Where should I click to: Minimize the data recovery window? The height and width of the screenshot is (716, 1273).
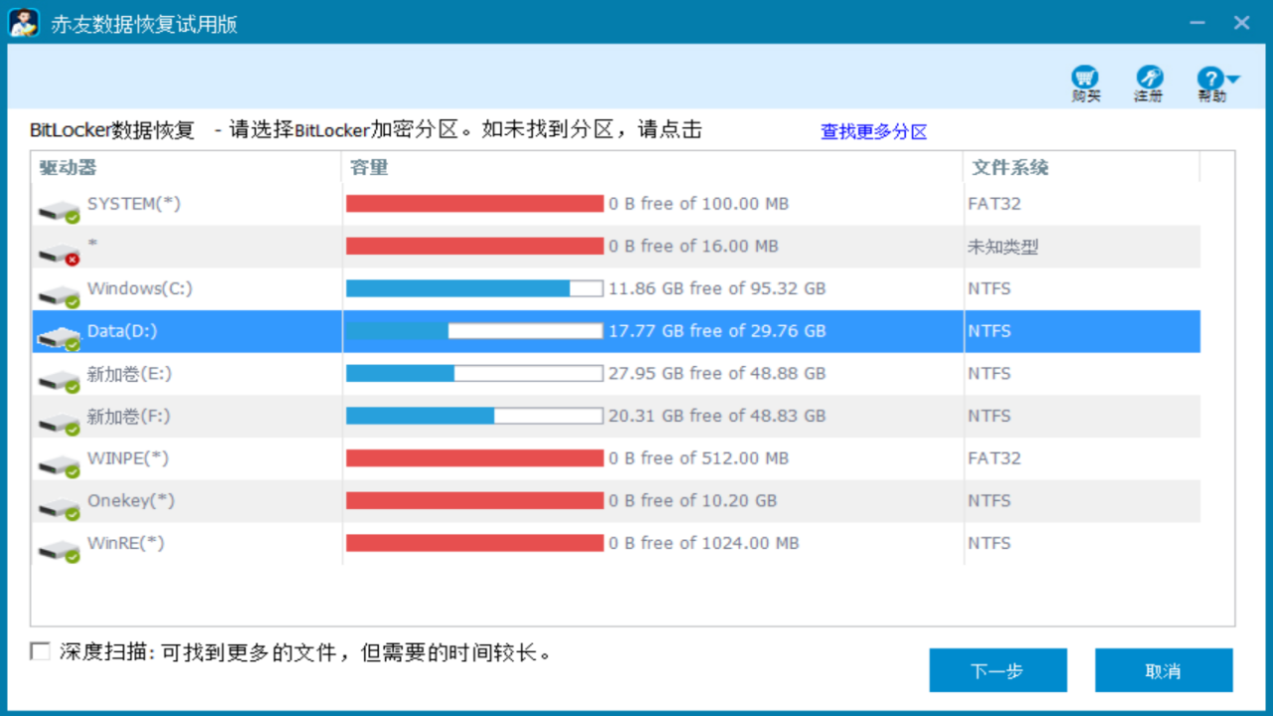click(1195, 22)
